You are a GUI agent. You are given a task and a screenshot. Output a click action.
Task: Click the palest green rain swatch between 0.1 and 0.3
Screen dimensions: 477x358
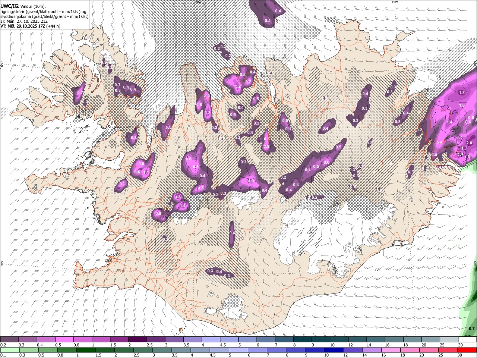(10, 350)
